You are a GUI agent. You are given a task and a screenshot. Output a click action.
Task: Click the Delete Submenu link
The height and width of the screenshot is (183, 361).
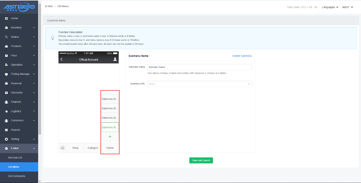point(242,56)
